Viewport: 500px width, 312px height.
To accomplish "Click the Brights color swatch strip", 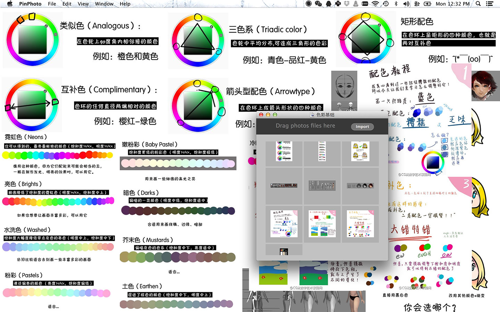I will tap(58, 201).
